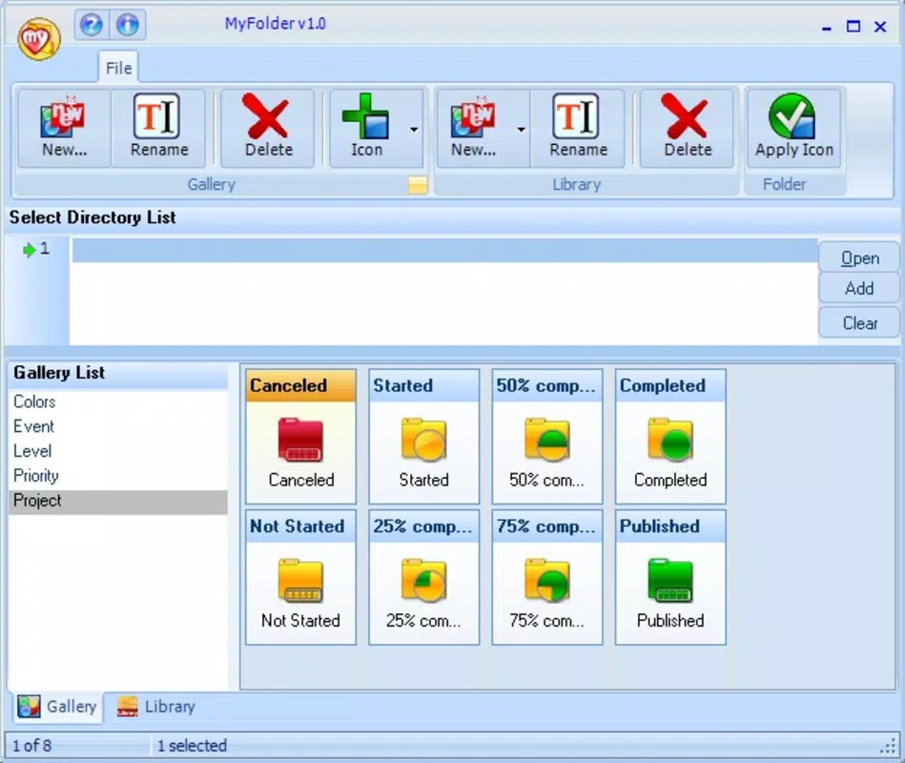Select Project in Gallery List
905x763 pixels.
pyautogui.click(x=118, y=501)
